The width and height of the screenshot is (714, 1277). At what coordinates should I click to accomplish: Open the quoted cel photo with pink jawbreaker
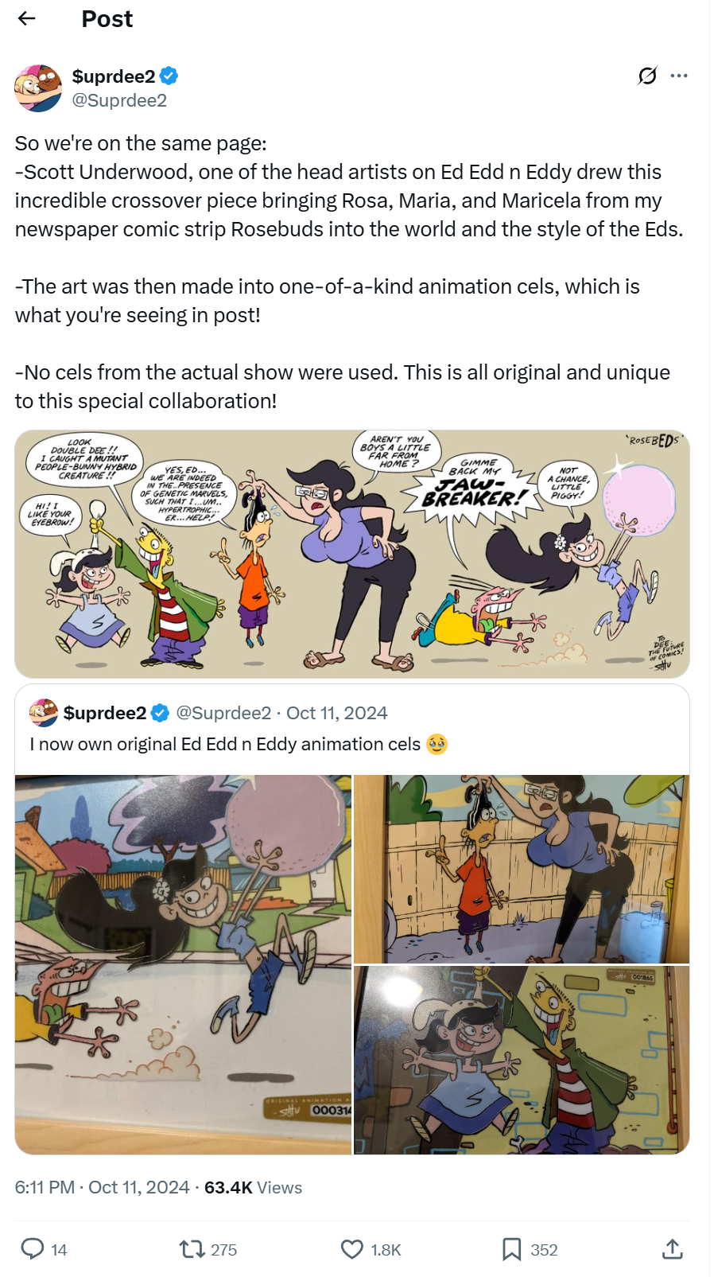pos(183,964)
